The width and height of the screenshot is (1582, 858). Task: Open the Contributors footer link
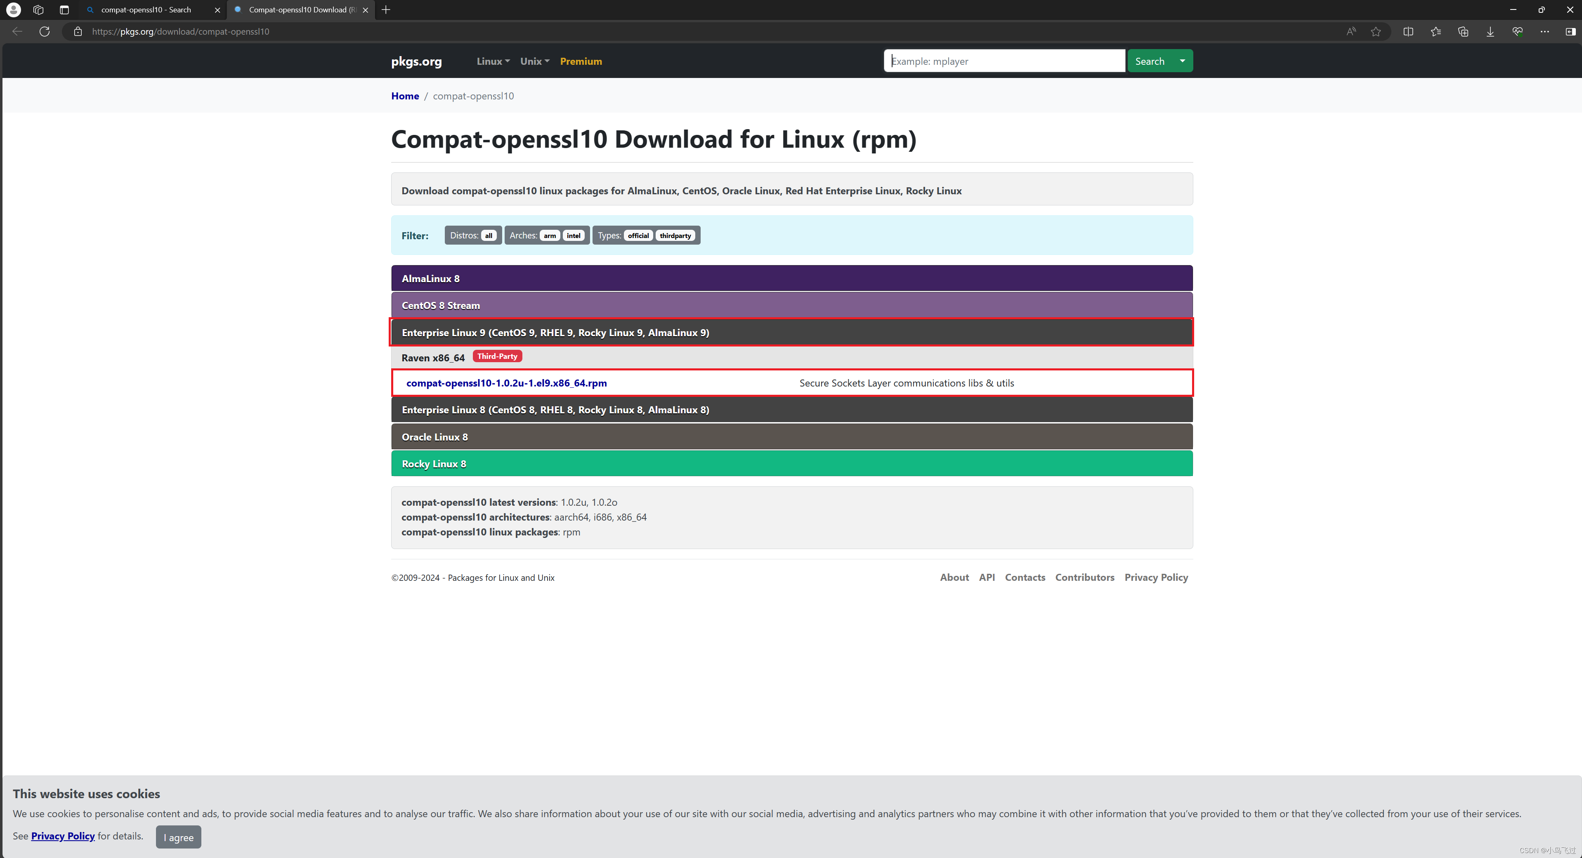[1084, 577]
